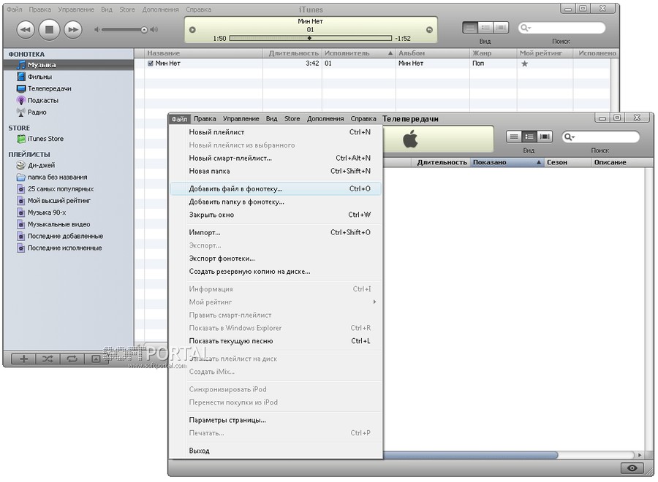This screenshot has height=482, width=658.
Task: Switch back window to Cover Flow view
Action: click(x=501, y=28)
